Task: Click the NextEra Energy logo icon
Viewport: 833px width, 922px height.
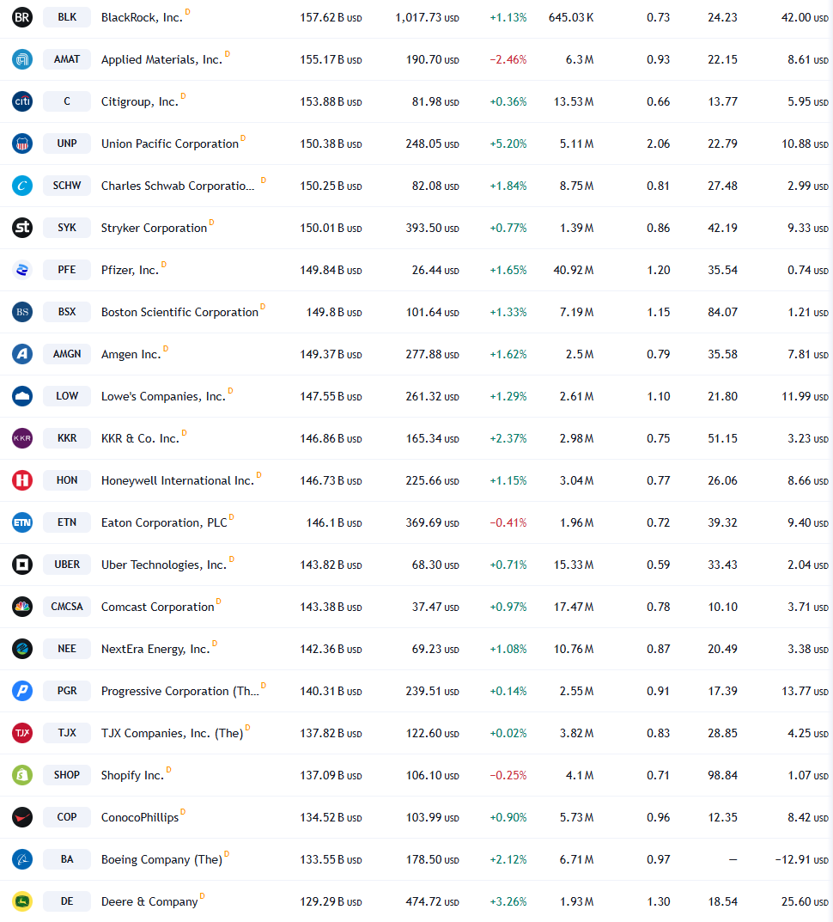Action: point(22,649)
